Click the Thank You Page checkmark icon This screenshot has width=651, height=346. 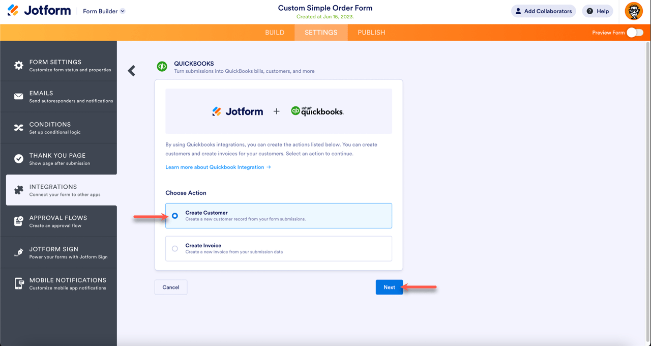pyautogui.click(x=19, y=159)
